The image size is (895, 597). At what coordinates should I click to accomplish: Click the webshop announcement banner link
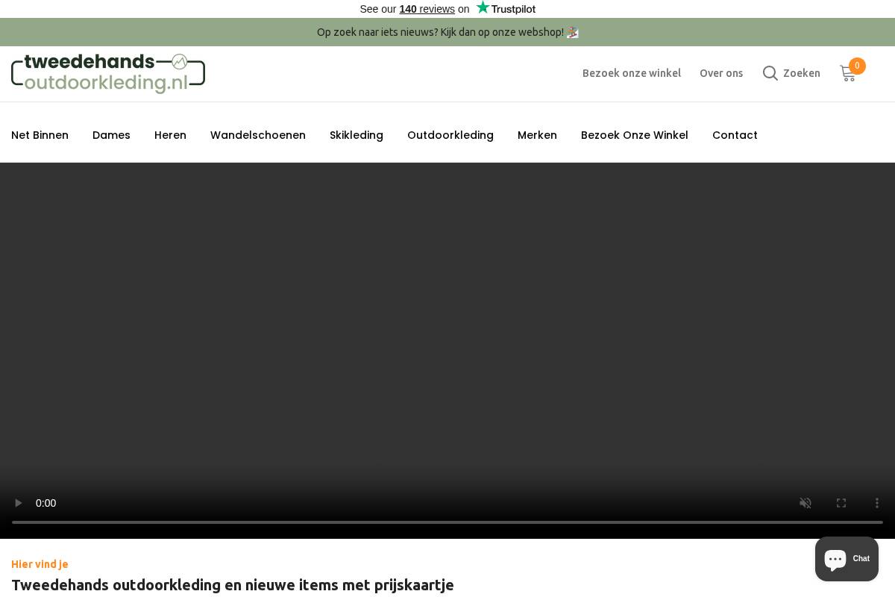[447, 32]
